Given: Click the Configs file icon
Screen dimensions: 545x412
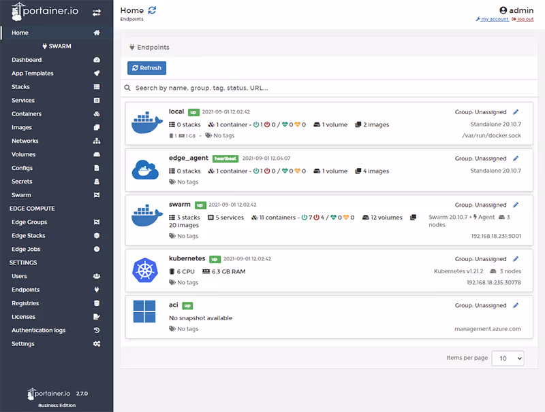Looking at the screenshot, I should 97,168.
